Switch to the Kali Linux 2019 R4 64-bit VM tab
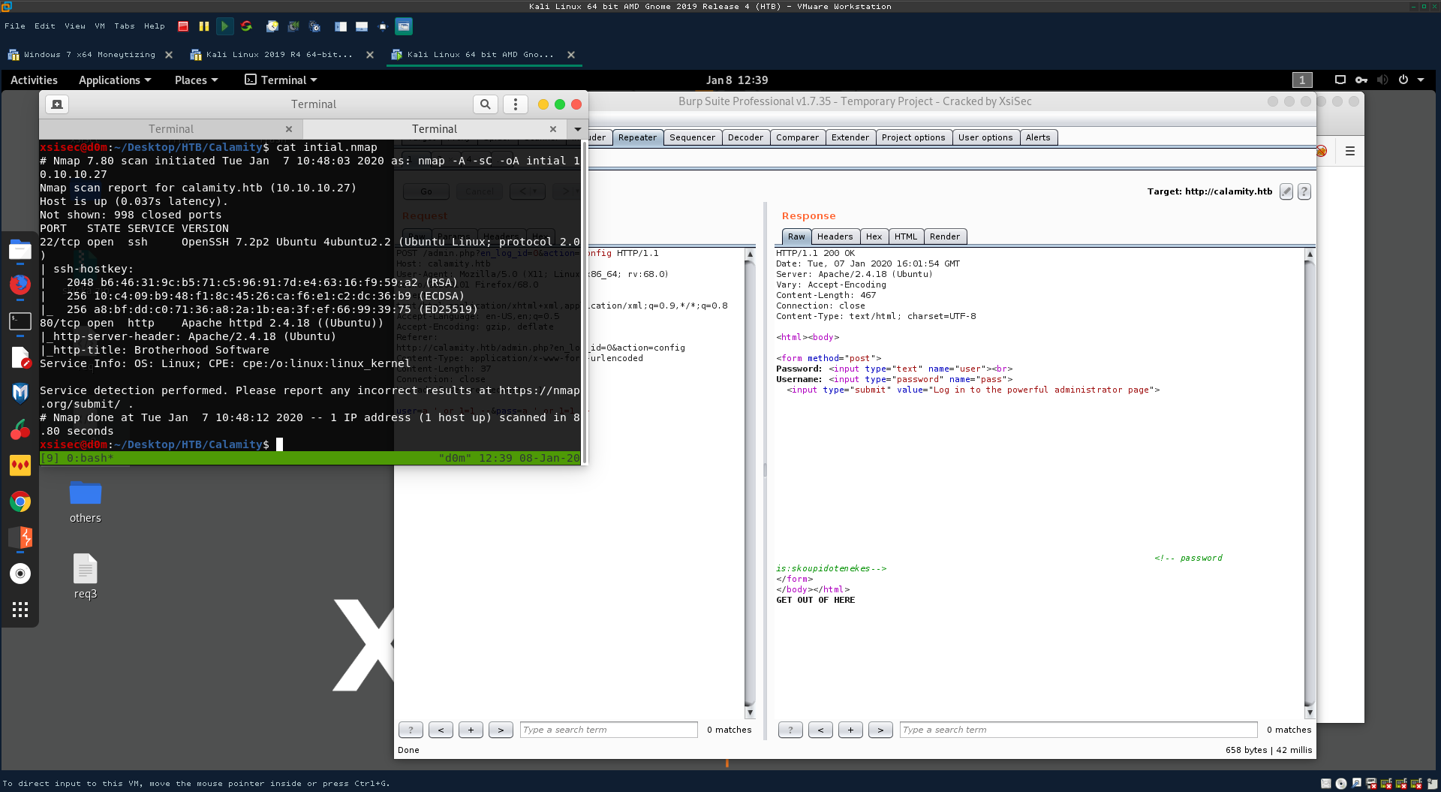The height and width of the screenshot is (792, 1441). point(279,55)
